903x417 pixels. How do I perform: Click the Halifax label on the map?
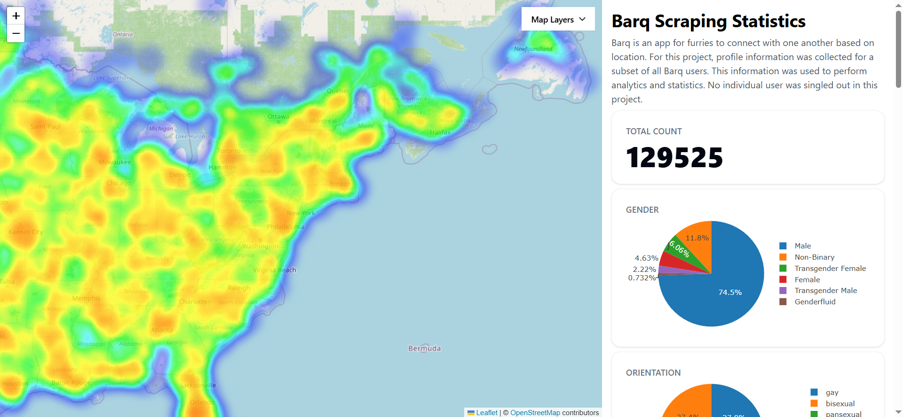click(440, 132)
